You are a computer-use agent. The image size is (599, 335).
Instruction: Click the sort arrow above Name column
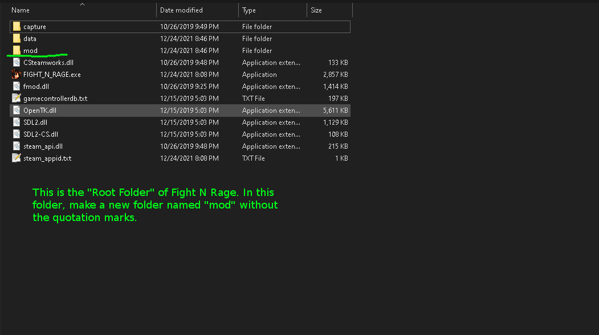coord(82,4)
